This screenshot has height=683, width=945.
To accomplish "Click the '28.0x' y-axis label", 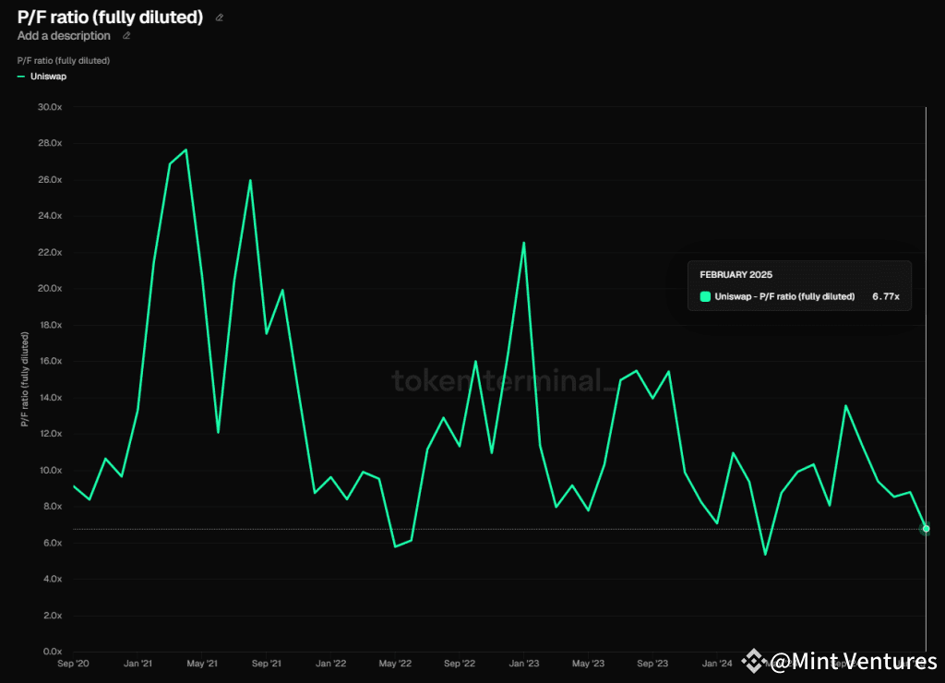I will pyautogui.click(x=50, y=143).
